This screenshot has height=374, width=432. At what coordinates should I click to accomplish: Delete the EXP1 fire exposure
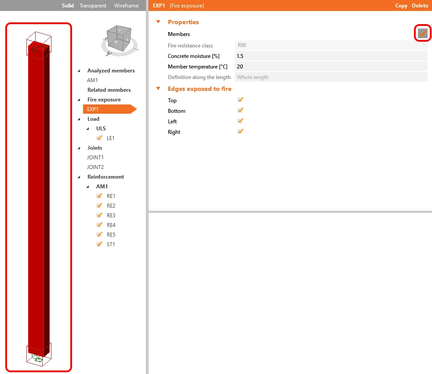tap(420, 6)
